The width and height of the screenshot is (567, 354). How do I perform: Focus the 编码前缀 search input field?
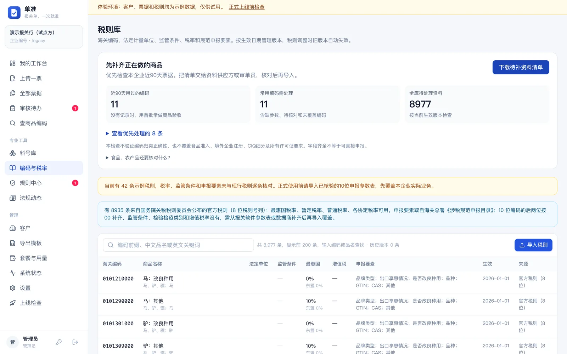tap(178, 245)
